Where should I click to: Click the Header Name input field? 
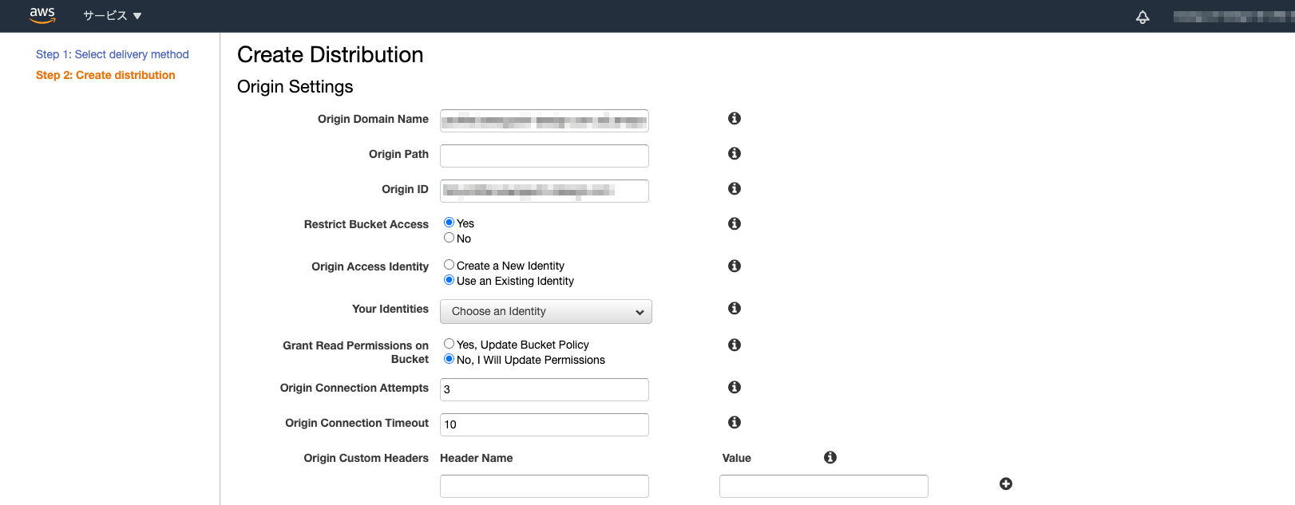tap(545, 486)
